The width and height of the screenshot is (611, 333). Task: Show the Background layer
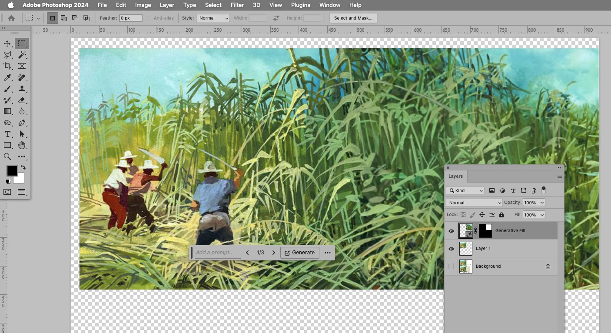point(451,266)
